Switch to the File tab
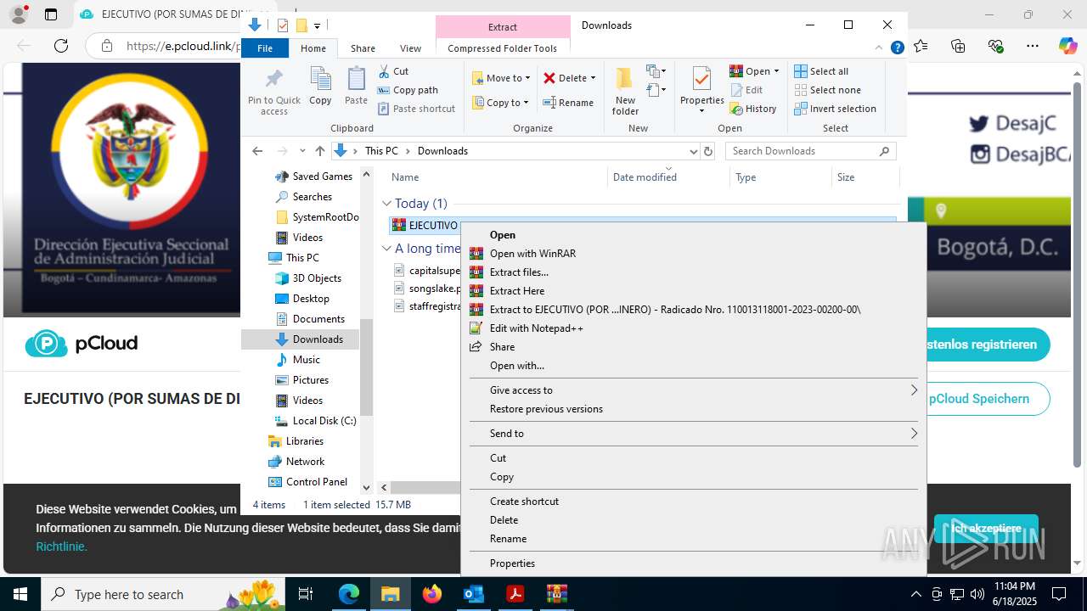 tap(265, 48)
